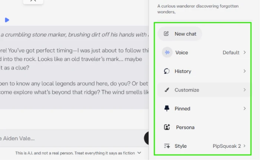Focus the message Aiden Vale input field
This screenshot has height=160, width=260.
[x=71, y=138]
